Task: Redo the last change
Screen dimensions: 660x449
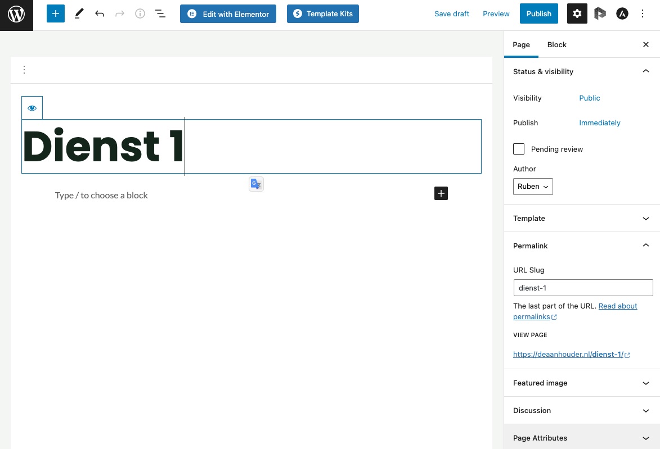Action: 120,13
